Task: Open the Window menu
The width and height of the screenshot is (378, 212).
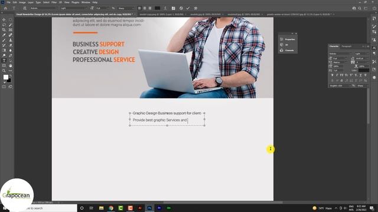Action: 86,2
